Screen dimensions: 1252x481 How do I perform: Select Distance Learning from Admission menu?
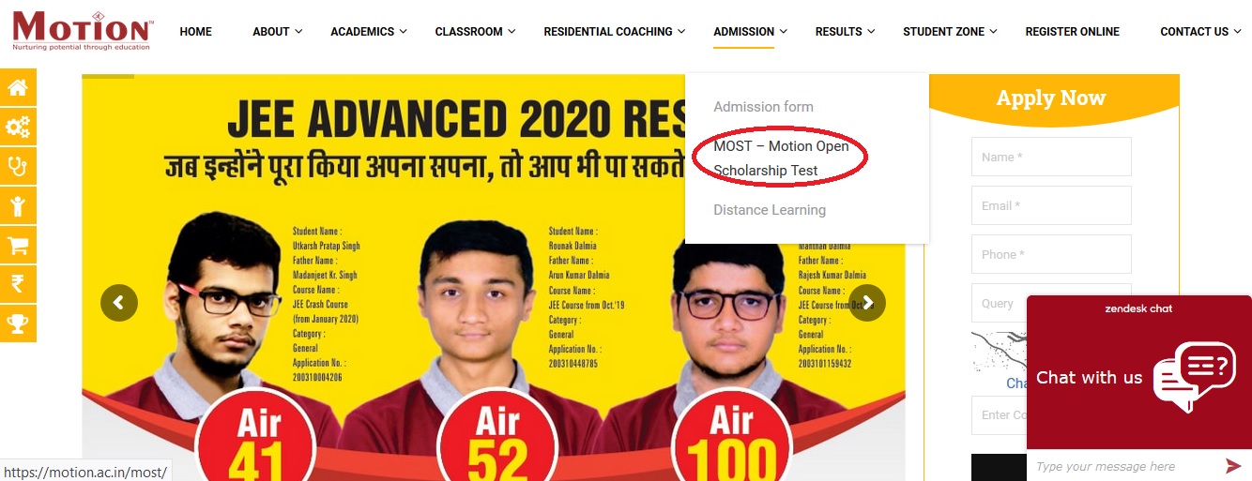click(770, 210)
